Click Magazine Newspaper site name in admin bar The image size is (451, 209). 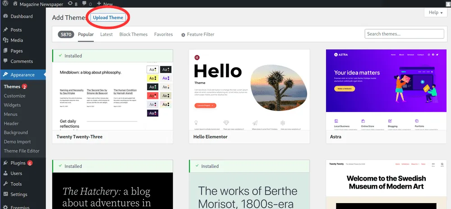(41, 4)
